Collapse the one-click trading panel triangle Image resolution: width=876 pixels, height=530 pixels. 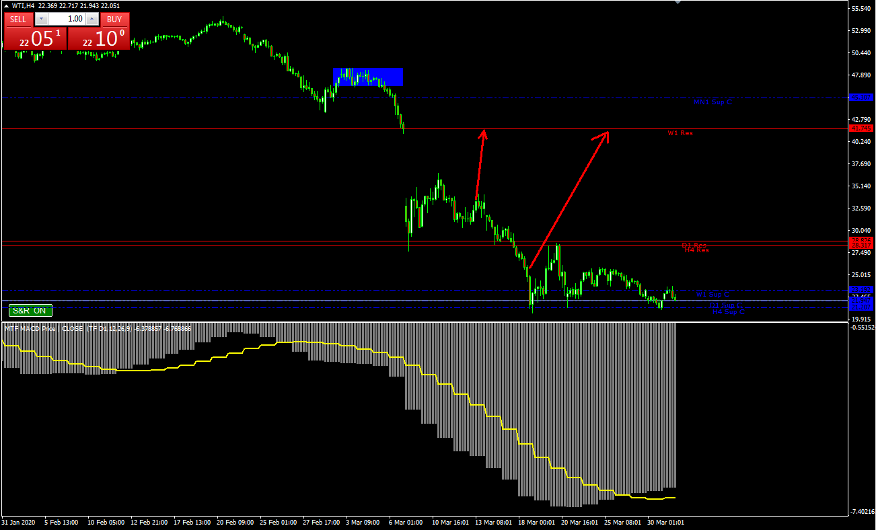6,6
